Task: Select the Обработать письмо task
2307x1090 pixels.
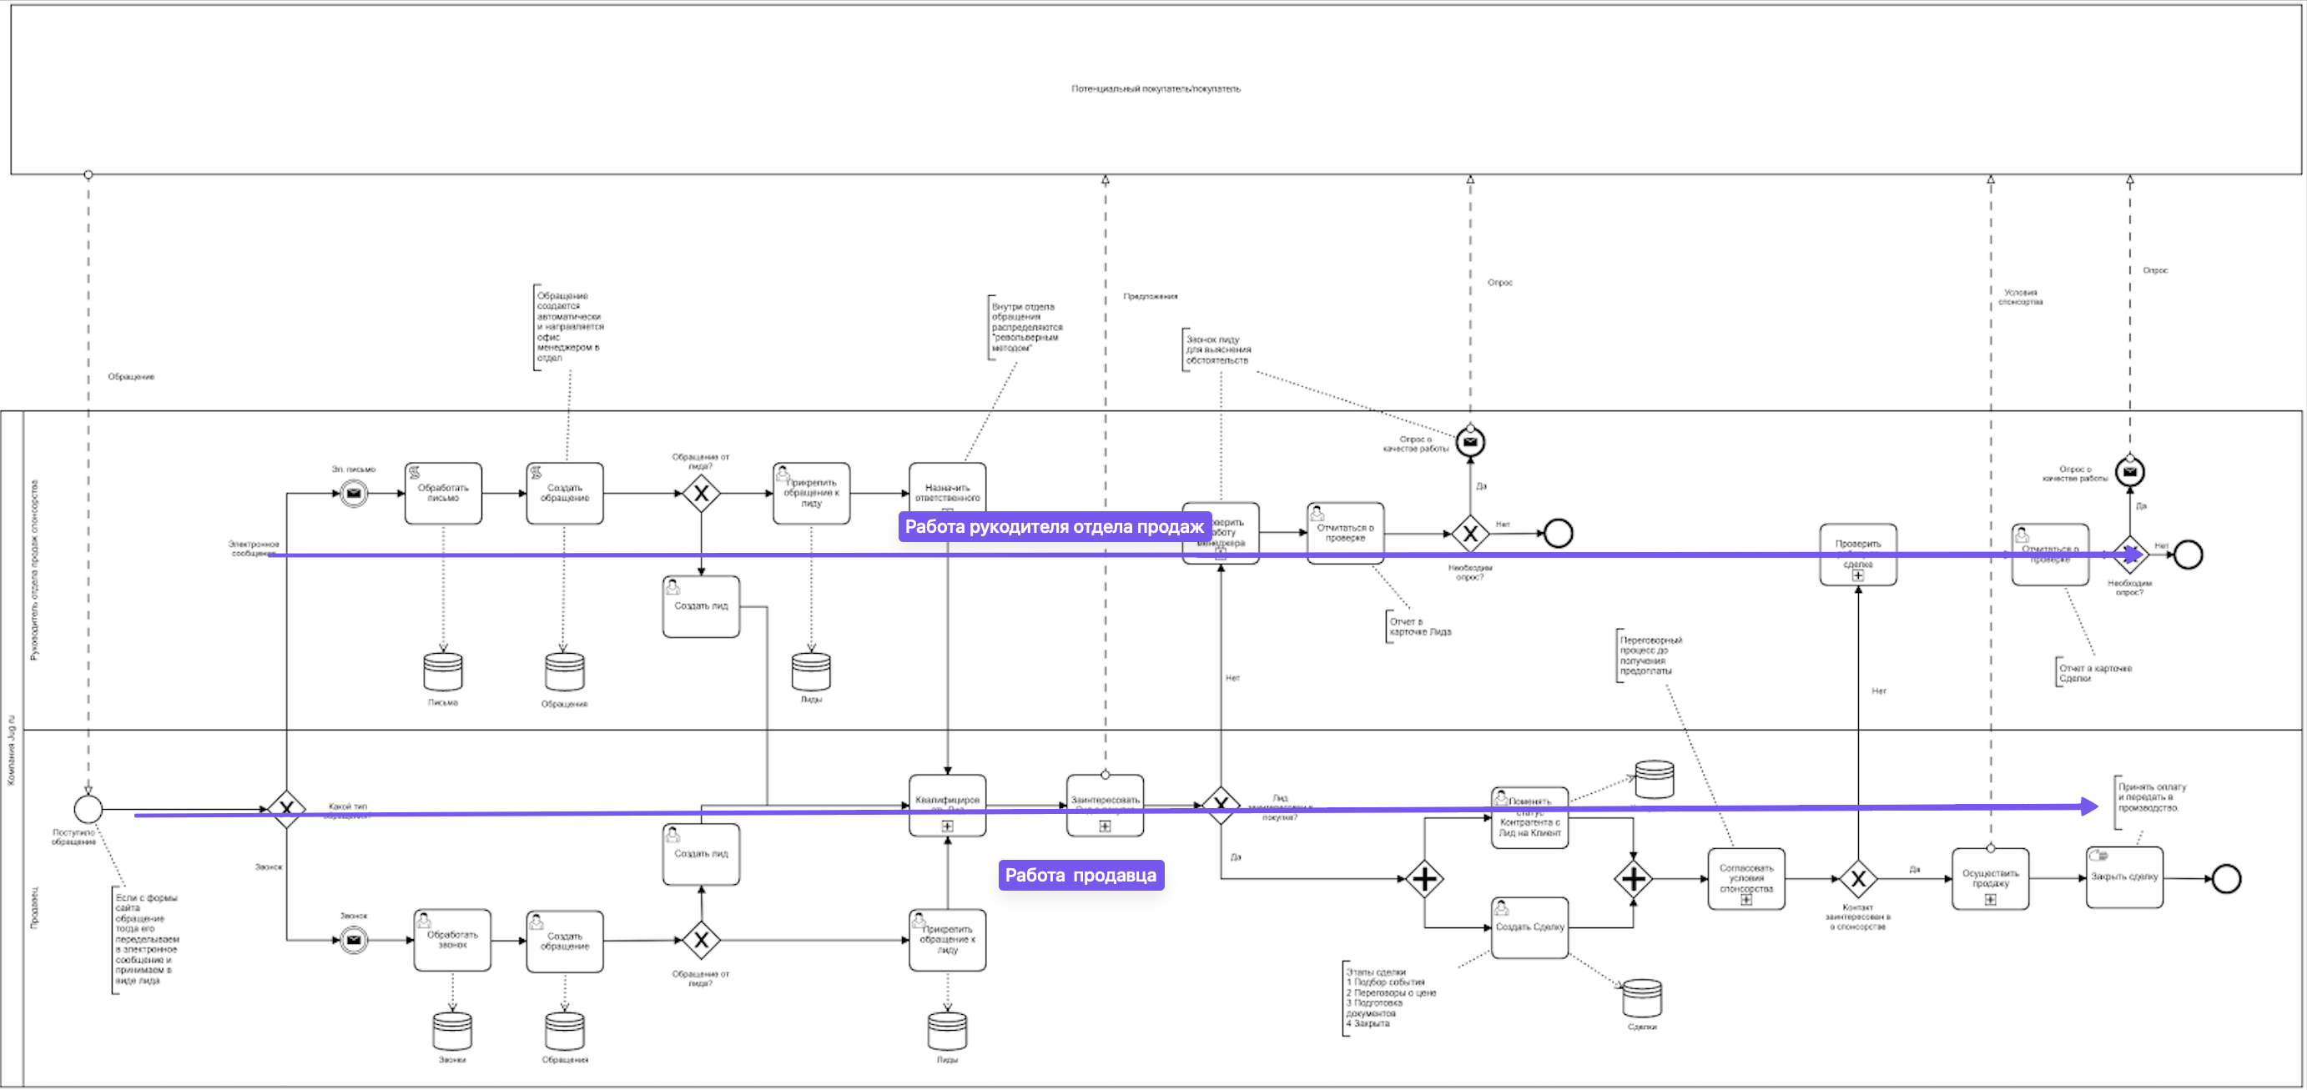Action: tap(443, 493)
